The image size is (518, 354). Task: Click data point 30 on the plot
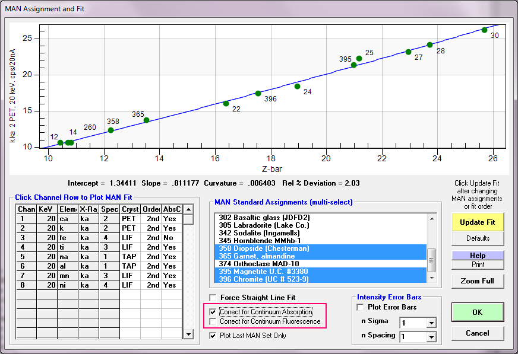pos(484,30)
